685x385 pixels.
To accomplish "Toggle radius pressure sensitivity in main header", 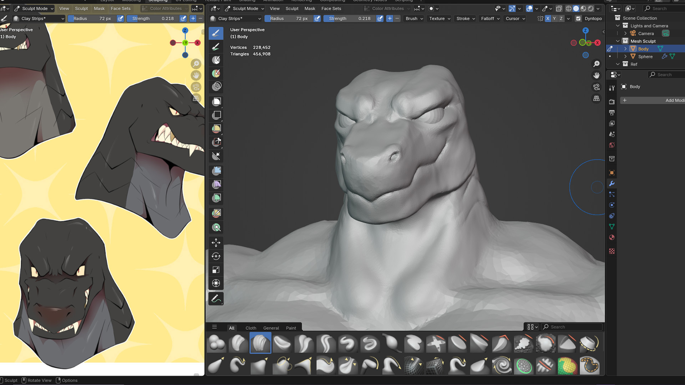I will pos(317,19).
